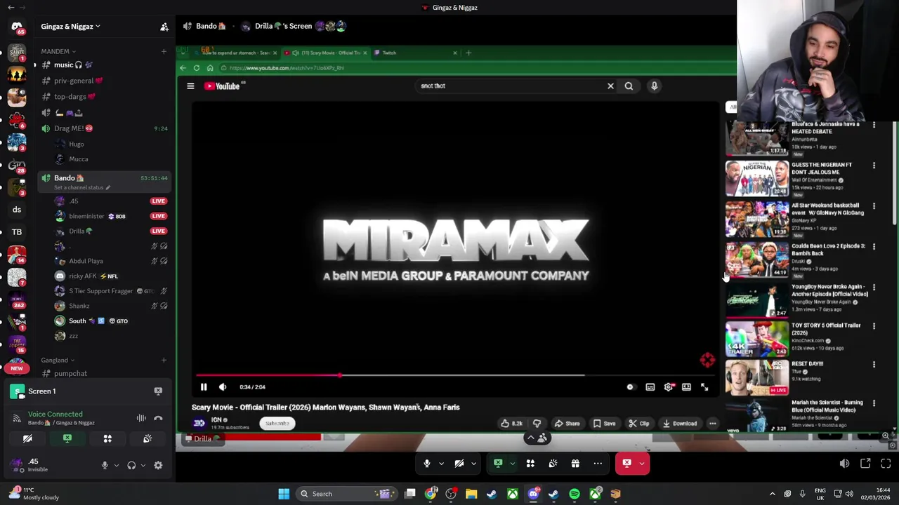Viewport: 899px width, 505px height.
Task: Open input device options beside user-panel mic
Action: (x=117, y=465)
